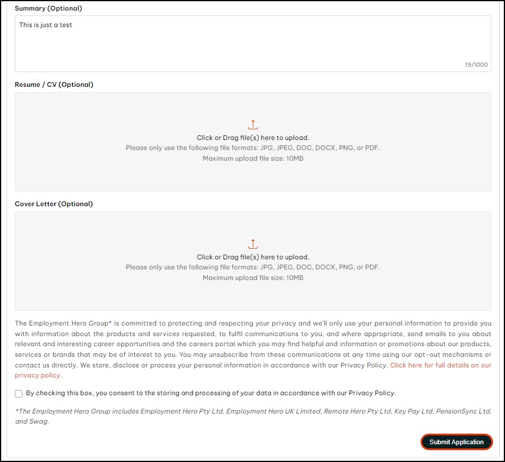Tick the Privacy Policy consent checkbox
505x462 pixels.
tap(19, 393)
